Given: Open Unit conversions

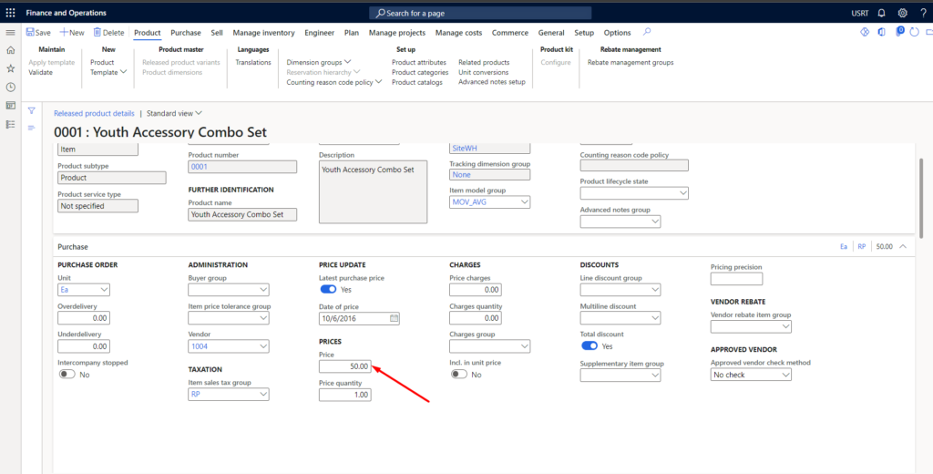Looking at the screenshot, I should pyautogui.click(x=483, y=72).
